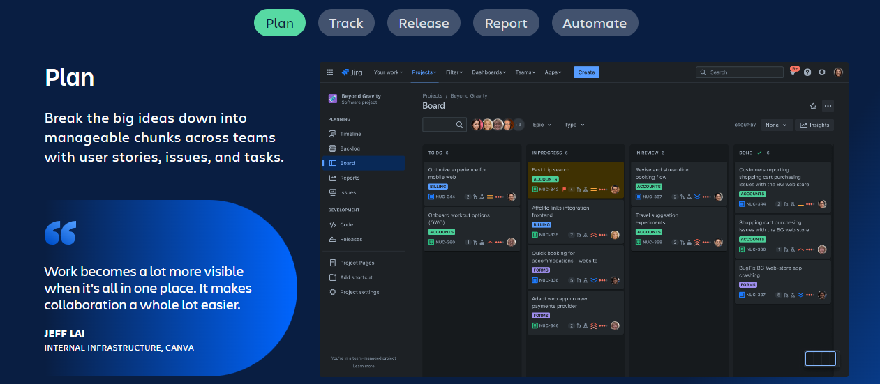Screen dimensions: 880x384
Task: Open the Revise and streamline booking flow card
Action: (678, 183)
